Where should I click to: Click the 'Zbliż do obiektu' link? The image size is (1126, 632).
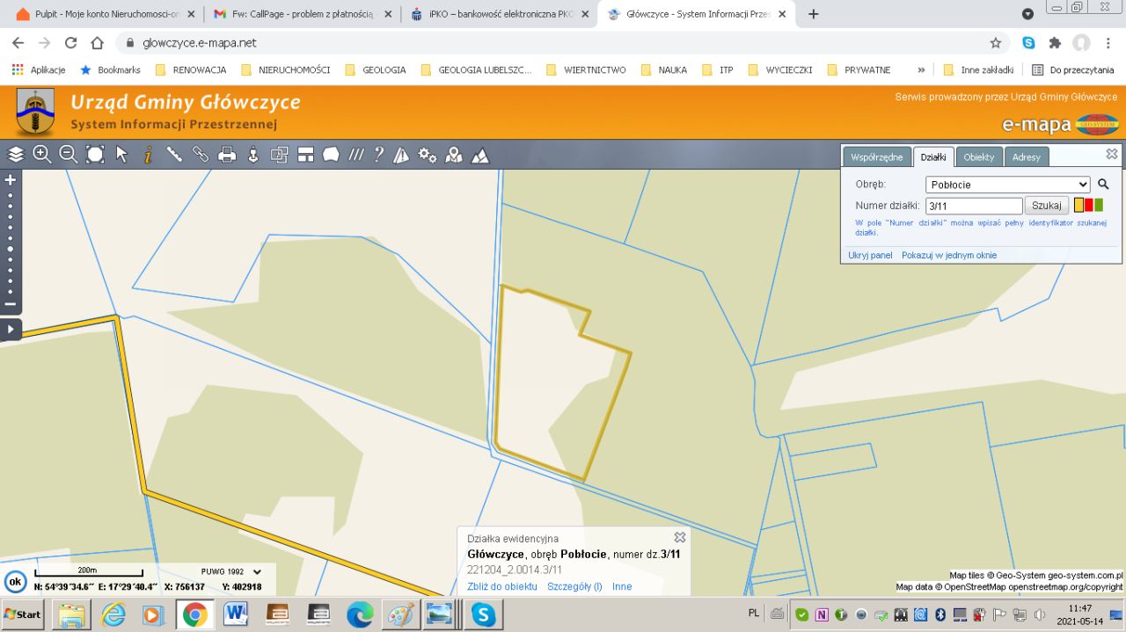502,586
